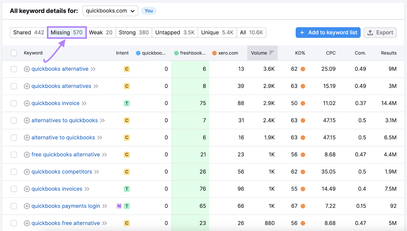Open the alternatives to quickbooks keyword link
The width and height of the screenshot is (407, 231).
(x=64, y=120)
